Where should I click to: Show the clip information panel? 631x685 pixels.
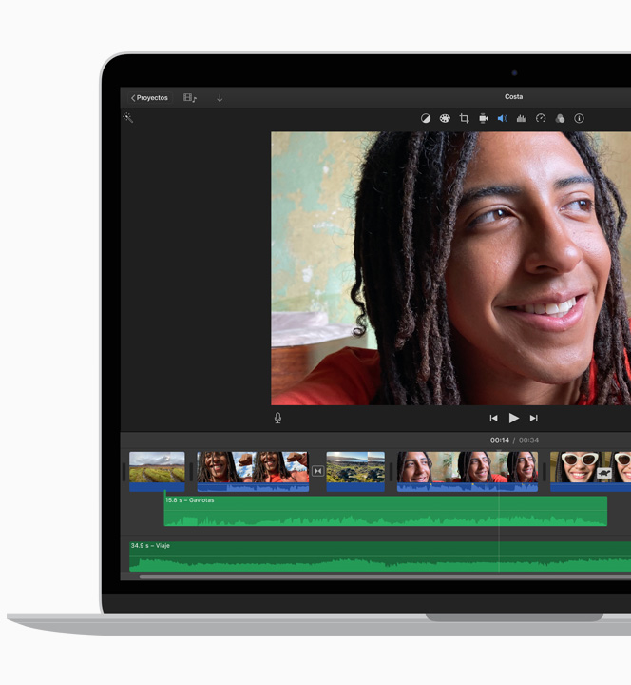click(579, 119)
